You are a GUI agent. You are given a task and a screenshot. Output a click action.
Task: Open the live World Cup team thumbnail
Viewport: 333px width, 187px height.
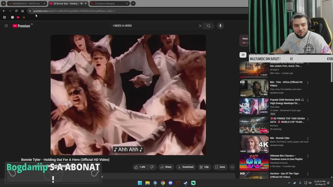[x=254, y=125]
